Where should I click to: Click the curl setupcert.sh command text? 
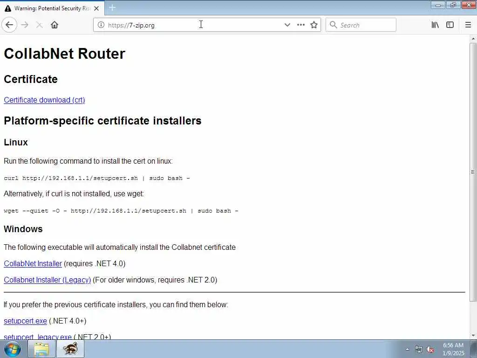coord(97,178)
